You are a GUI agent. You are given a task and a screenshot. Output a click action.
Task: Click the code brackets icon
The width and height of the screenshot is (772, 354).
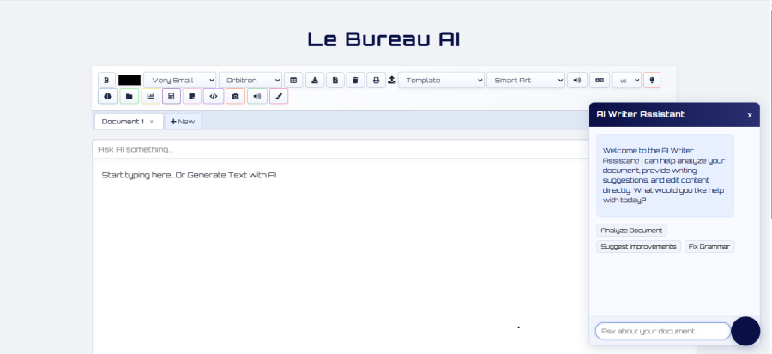[x=214, y=96]
